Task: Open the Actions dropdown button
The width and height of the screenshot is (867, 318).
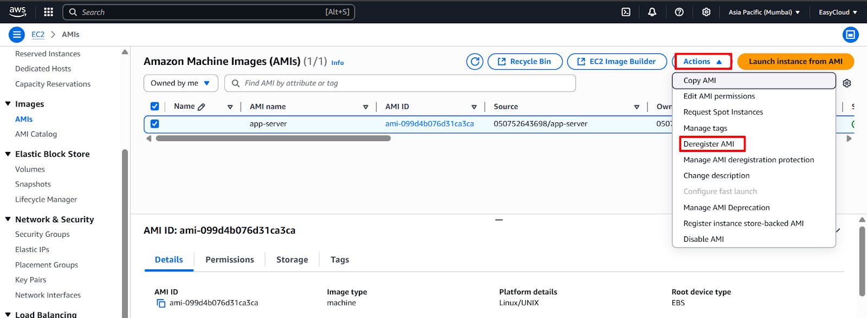Action: (x=703, y=62)
